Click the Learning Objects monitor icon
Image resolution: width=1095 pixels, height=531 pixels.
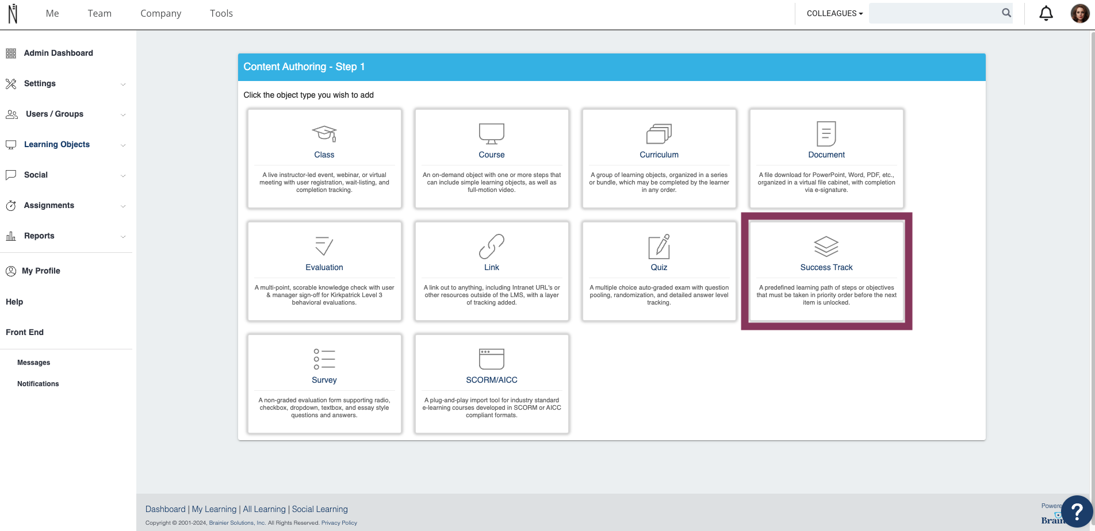[x=11, y=145]
